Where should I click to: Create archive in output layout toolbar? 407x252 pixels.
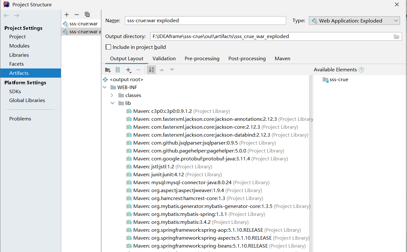118,70
